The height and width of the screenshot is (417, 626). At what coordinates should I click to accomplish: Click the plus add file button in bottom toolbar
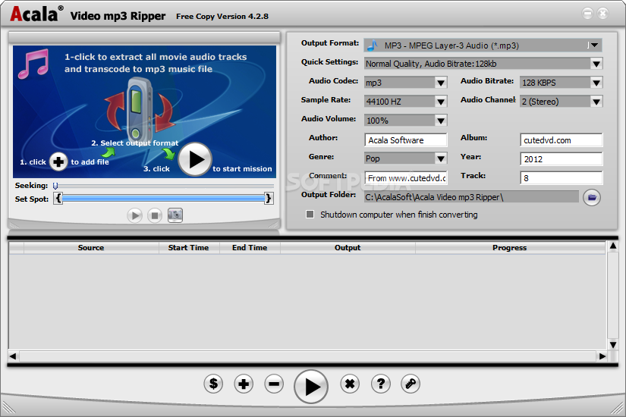pyautogui.click(x=244, y=384)
